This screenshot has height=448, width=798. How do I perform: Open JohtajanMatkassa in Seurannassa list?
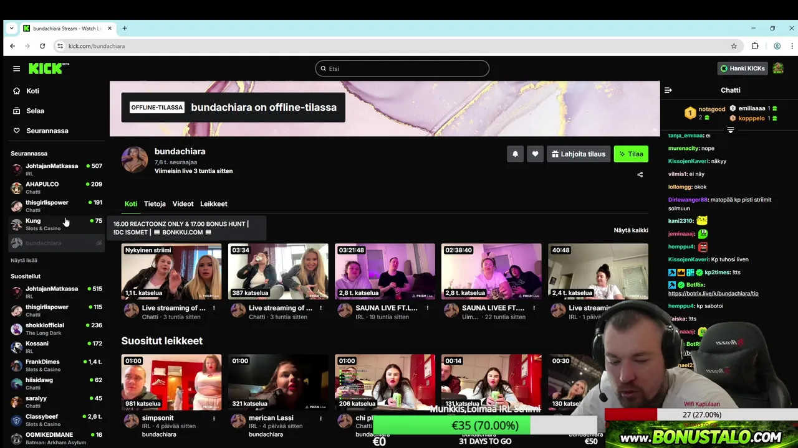[56, 169]
